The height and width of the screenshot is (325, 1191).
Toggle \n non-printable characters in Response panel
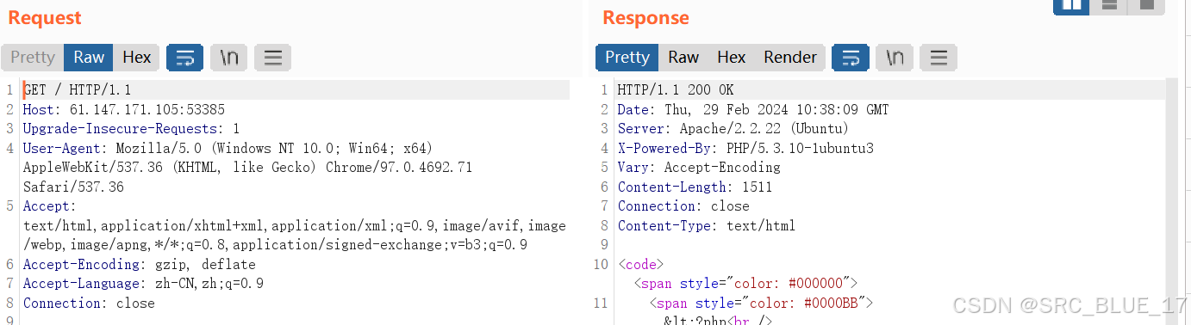point(895,58)
